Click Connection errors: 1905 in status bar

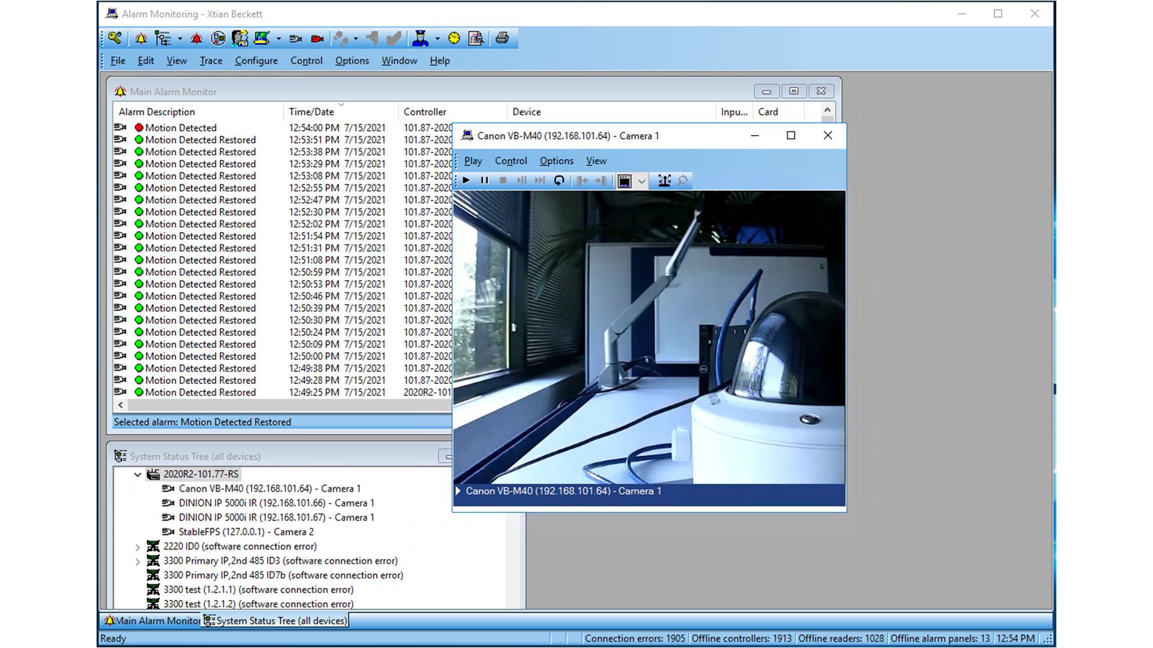(635, 638)
